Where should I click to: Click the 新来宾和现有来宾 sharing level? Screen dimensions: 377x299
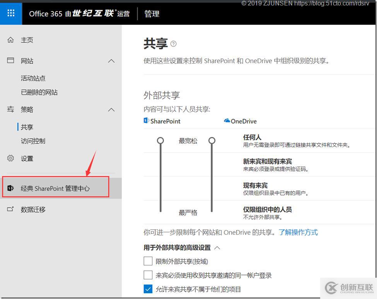[x=267, y=161]
